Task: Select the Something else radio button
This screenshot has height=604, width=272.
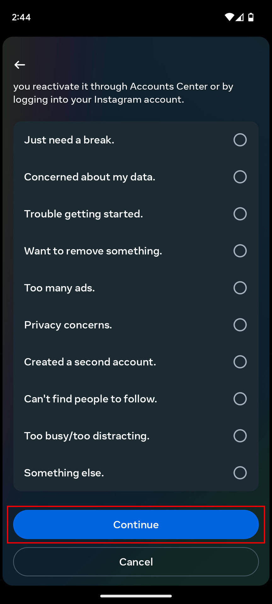Action: pos(240,473)
